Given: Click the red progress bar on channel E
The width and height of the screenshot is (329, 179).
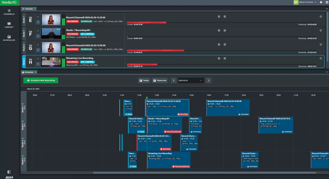Looking at the screenshot, I should click(147, 23).
